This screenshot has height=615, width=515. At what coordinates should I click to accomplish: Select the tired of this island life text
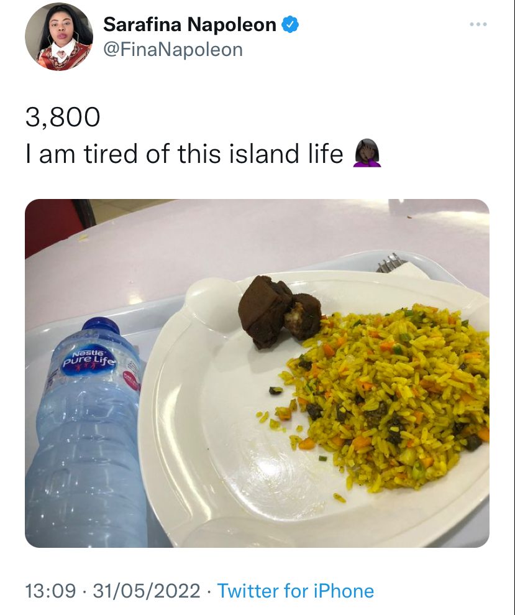213,154
